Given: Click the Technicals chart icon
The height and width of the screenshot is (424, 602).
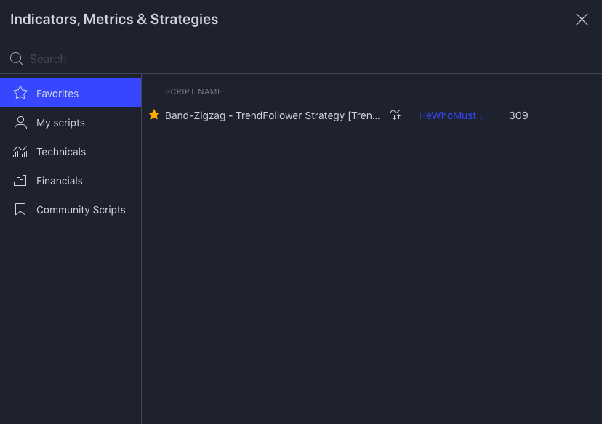Looking at the screenshot, I should [20, 152].
